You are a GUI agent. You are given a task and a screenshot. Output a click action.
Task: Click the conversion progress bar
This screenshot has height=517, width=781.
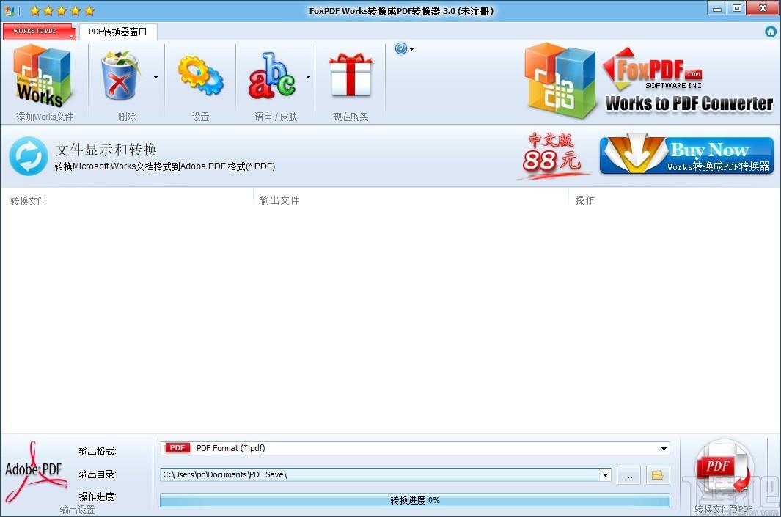pos(414,500)
